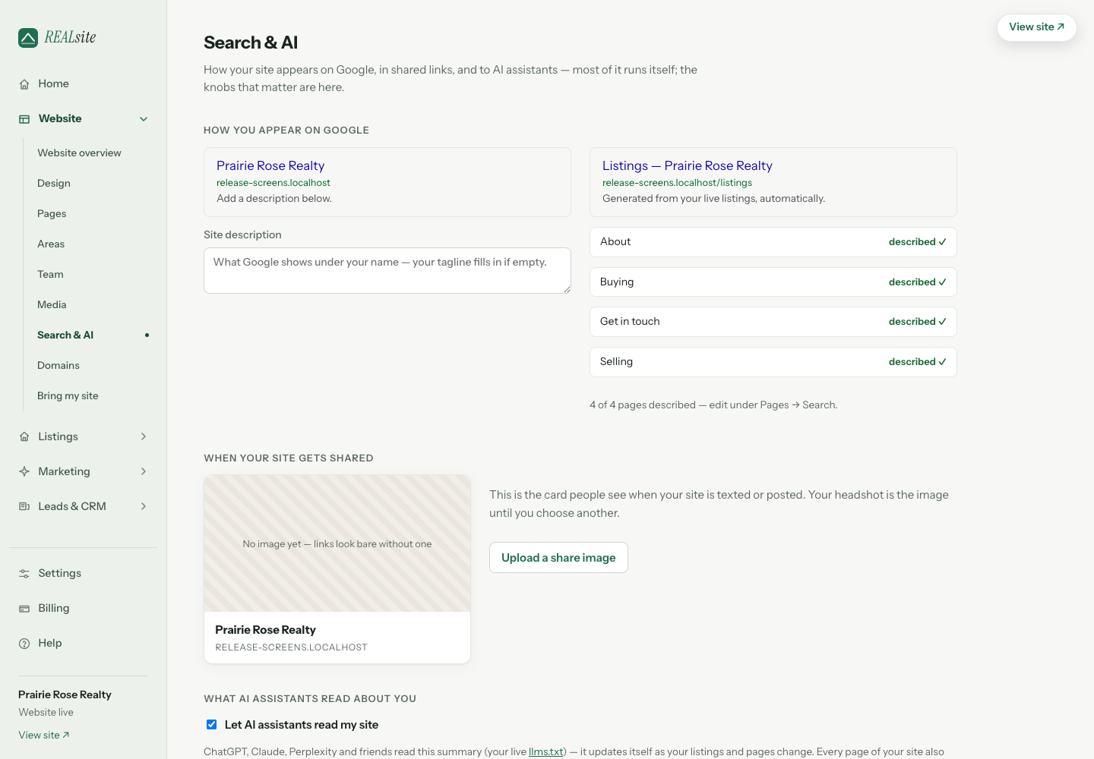Click the release-screens.localhost/listings URL text

click(x=678, y=183)
